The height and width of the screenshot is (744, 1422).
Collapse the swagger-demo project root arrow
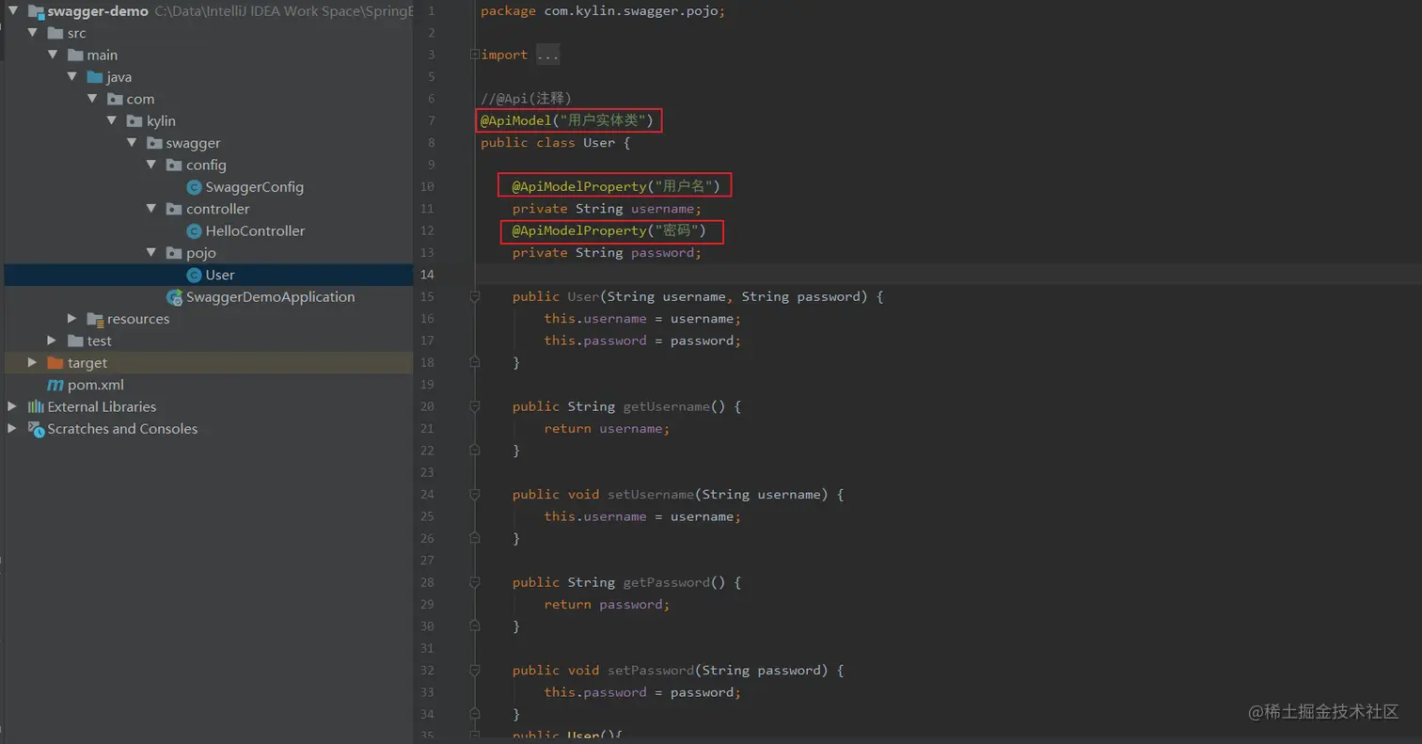pos(12,11)
